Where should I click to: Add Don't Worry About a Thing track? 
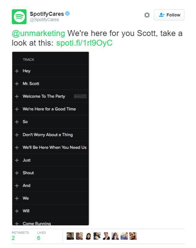[17, 135]
